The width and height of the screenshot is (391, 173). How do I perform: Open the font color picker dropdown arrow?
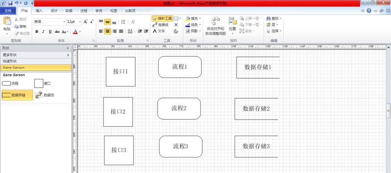pyautogui.click(x=80, y=32)
